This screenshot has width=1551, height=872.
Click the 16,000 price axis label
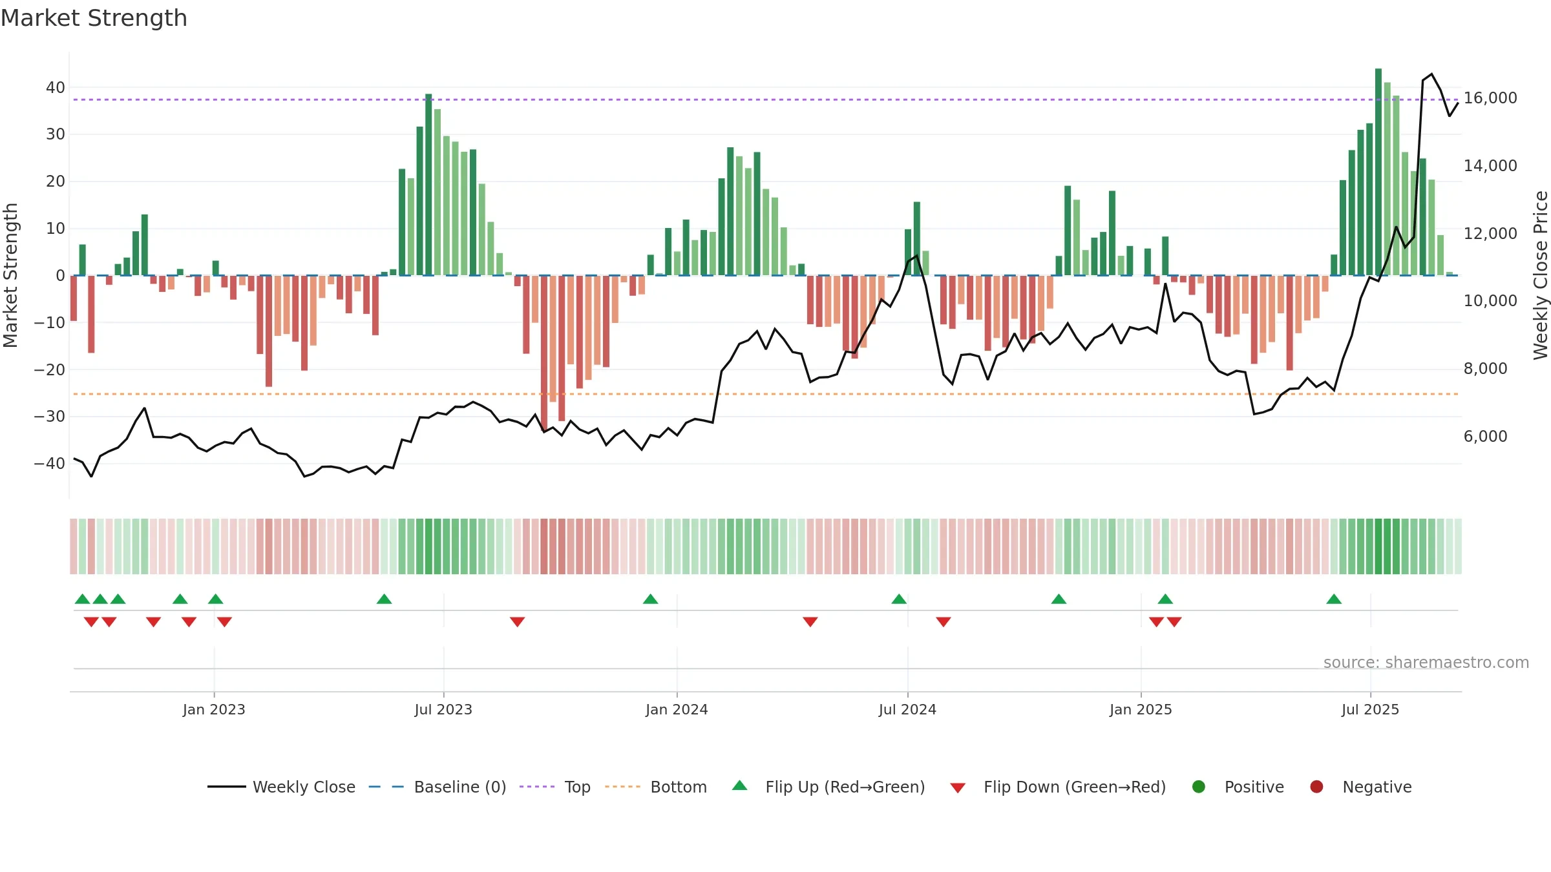pyautogui.click(x=1490, y=98)
